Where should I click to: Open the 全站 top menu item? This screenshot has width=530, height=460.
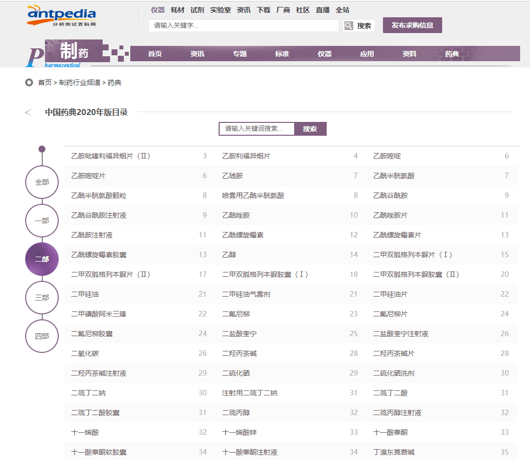pyautogui.click(x=342, y=10)
